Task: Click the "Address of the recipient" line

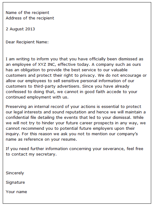Action: point(30,18)
